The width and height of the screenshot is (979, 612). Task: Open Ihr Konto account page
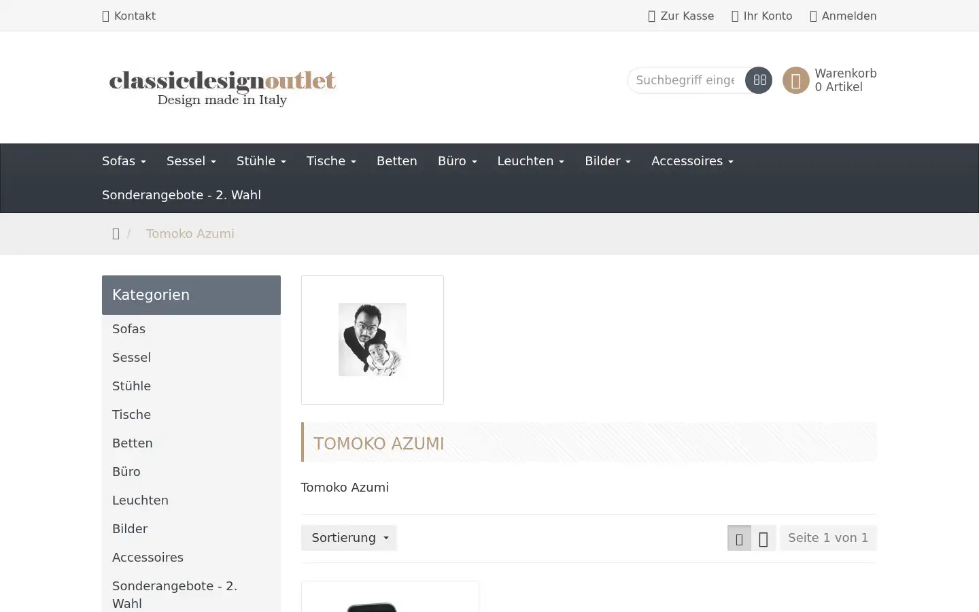762,16
